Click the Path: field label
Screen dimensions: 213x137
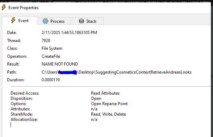(x=12, y=72)
